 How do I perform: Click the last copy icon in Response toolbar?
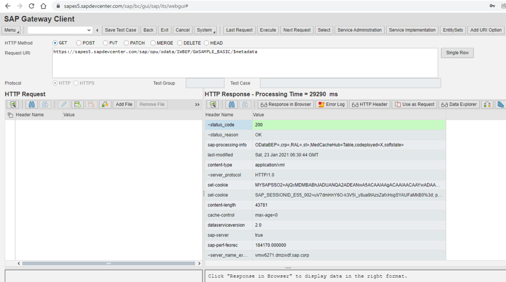click(x=500, y=104)
